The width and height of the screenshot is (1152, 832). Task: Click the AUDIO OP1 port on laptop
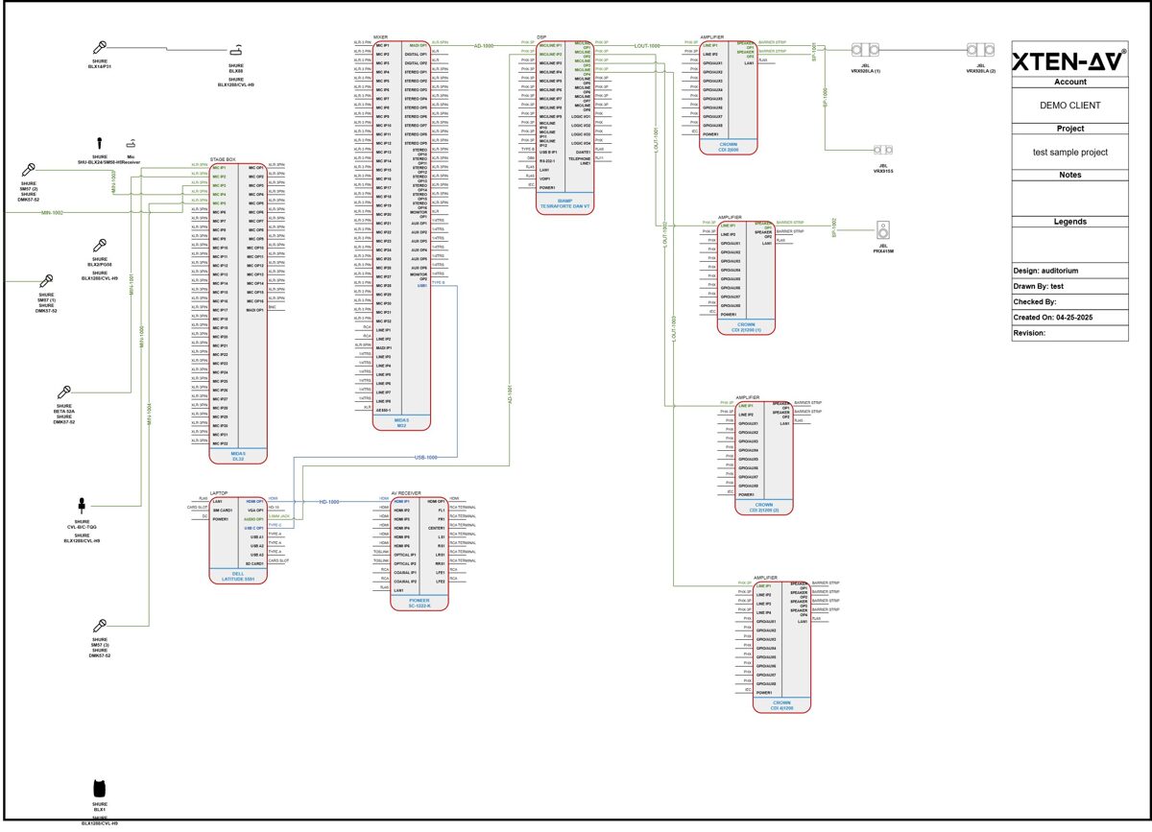point(253,519)
